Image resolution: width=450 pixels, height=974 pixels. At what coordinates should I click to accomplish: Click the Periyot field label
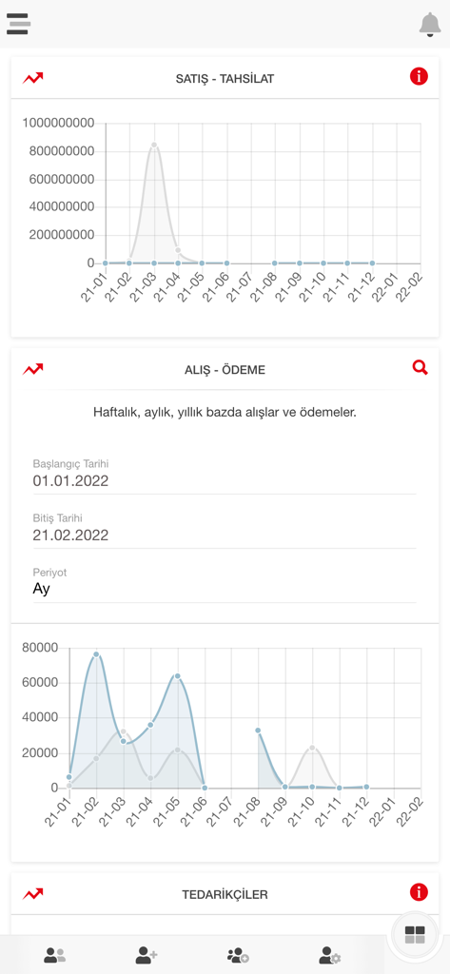pos(49,573)
